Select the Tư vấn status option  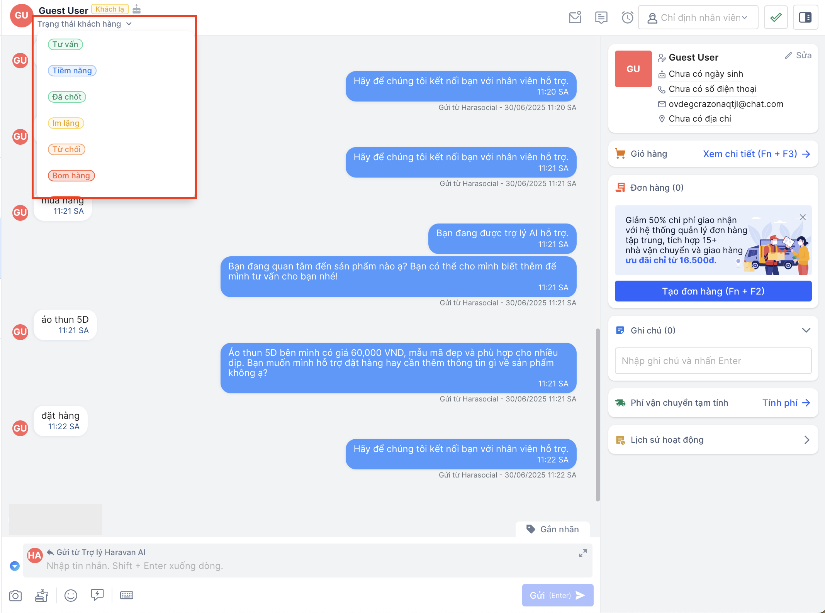pos(65,44)
